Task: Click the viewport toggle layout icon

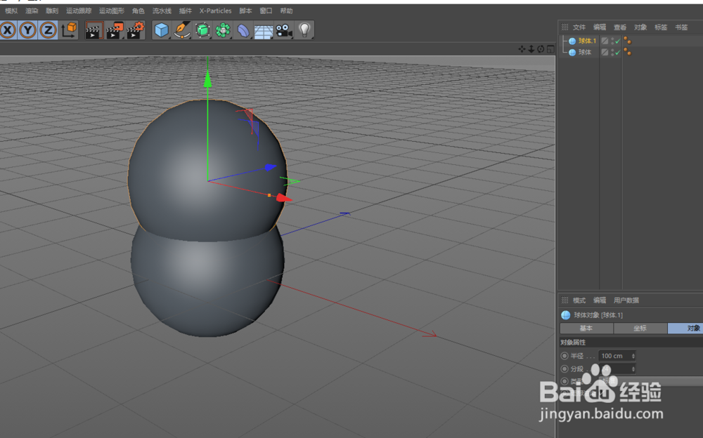Action: 550,49
